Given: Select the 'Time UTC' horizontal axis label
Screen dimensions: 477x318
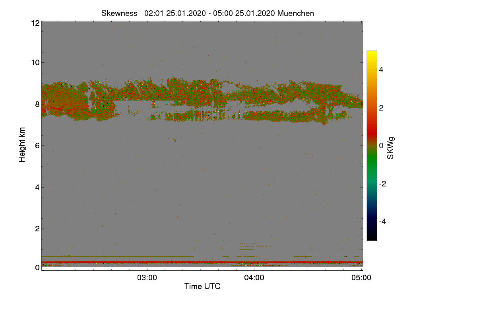Looking at the screenshot, I should (202, 286).
